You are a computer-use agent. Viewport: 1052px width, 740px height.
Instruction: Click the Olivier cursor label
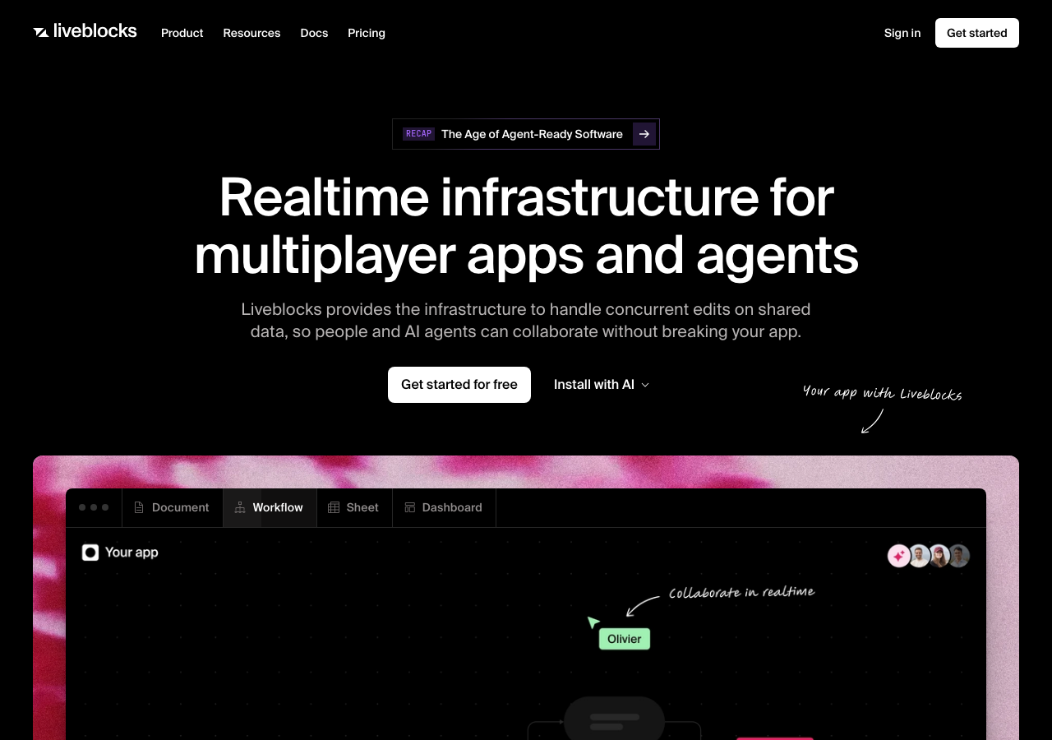[625, 639]
